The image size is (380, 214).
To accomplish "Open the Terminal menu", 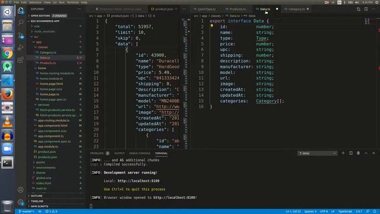I will point(72,2).
